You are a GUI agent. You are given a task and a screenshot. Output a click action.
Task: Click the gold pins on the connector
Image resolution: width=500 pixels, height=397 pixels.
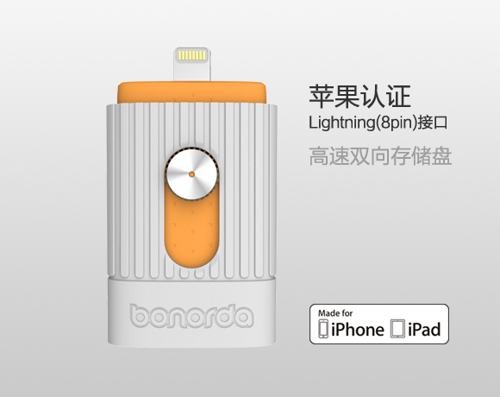pos(192,55)
